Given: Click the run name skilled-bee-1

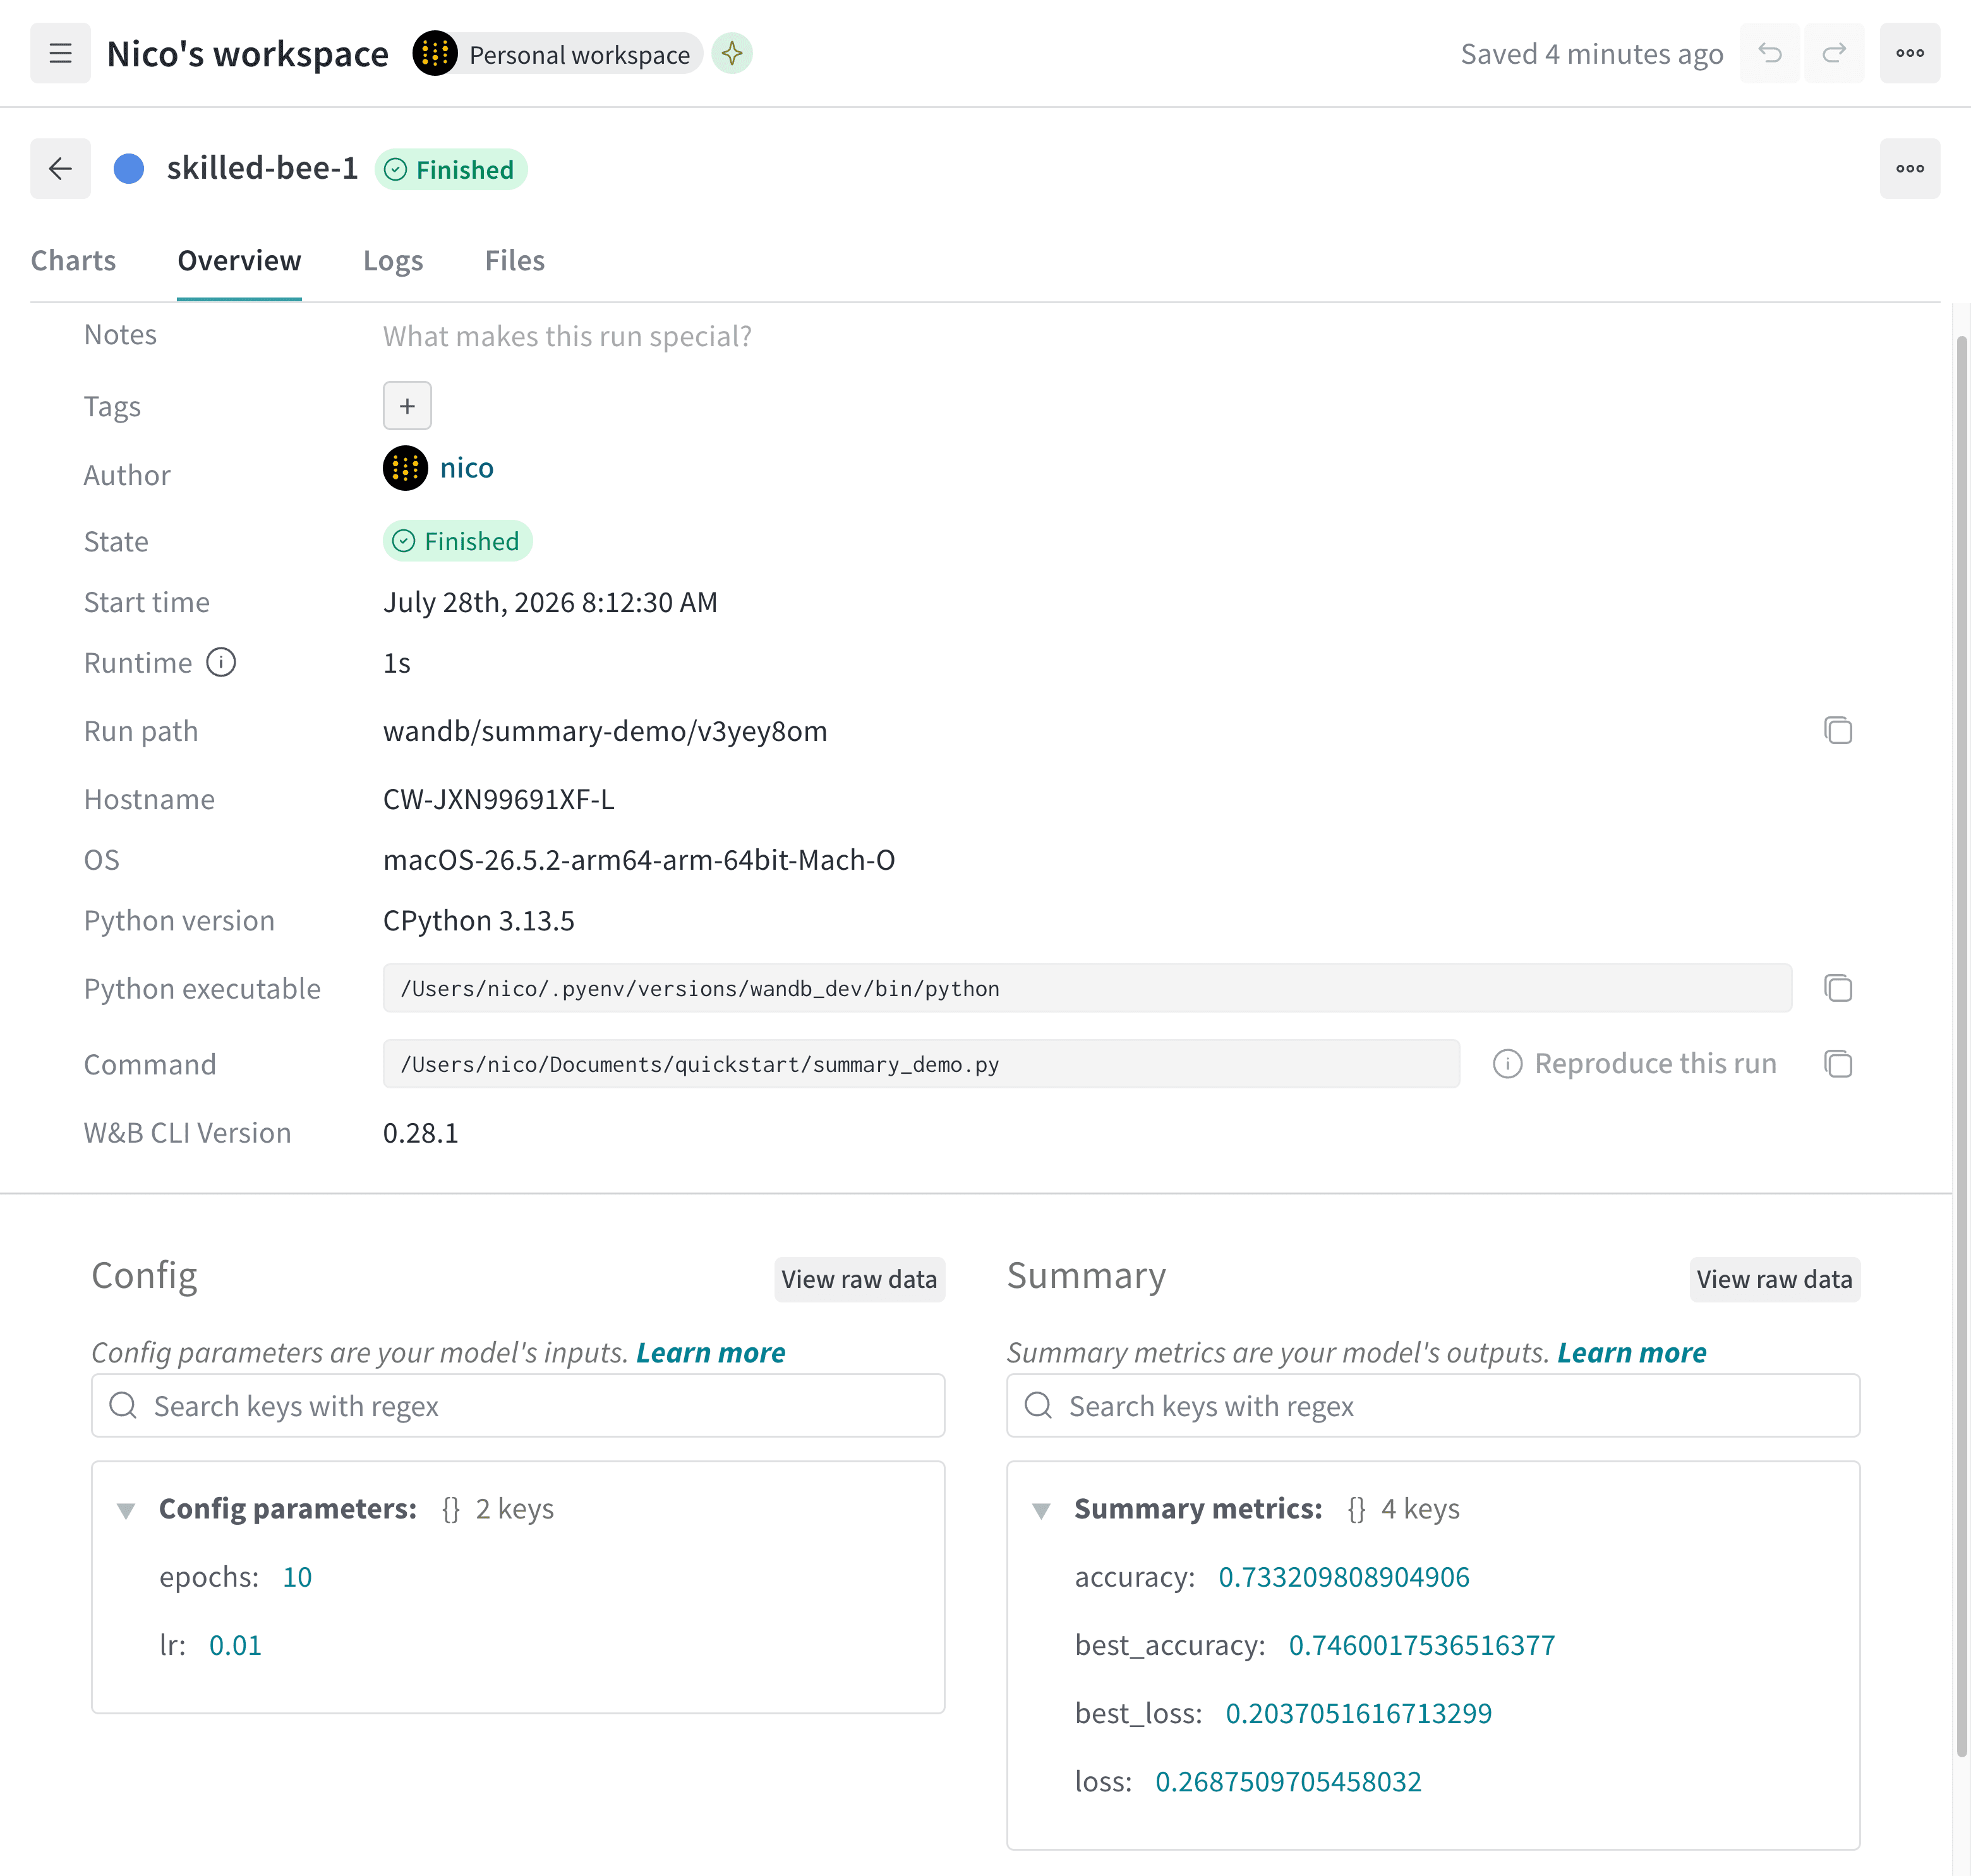Looking at the screenshot, I should coord(262,168).
